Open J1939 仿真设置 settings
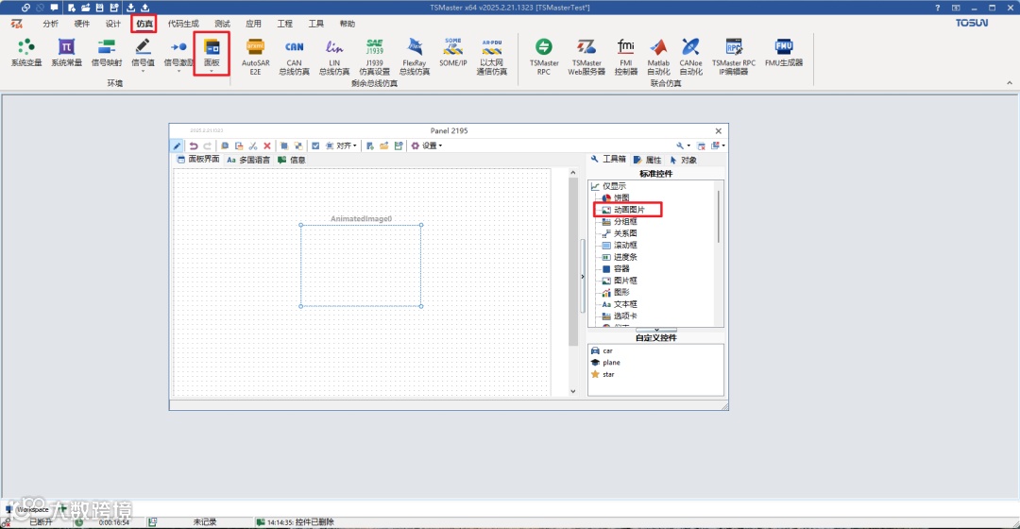This screenshot has height=529, width=1020. [x=374, y=57]
